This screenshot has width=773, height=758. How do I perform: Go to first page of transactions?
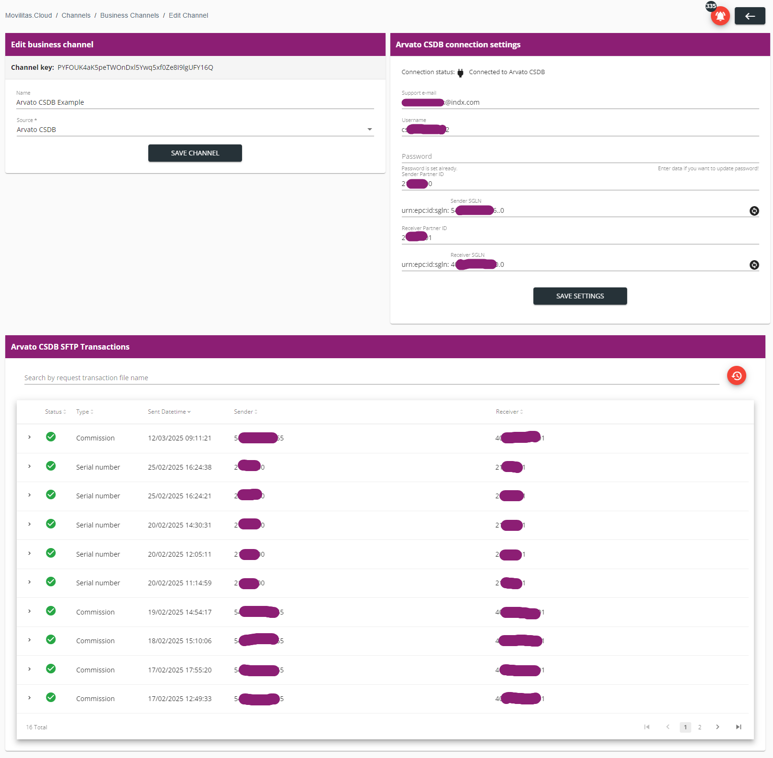pyautogui.click(x=647, y=727)
